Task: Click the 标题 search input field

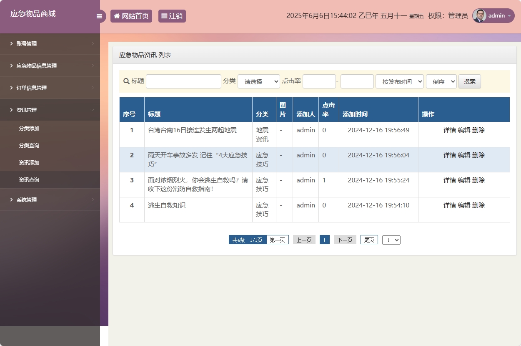Action: 183,81
